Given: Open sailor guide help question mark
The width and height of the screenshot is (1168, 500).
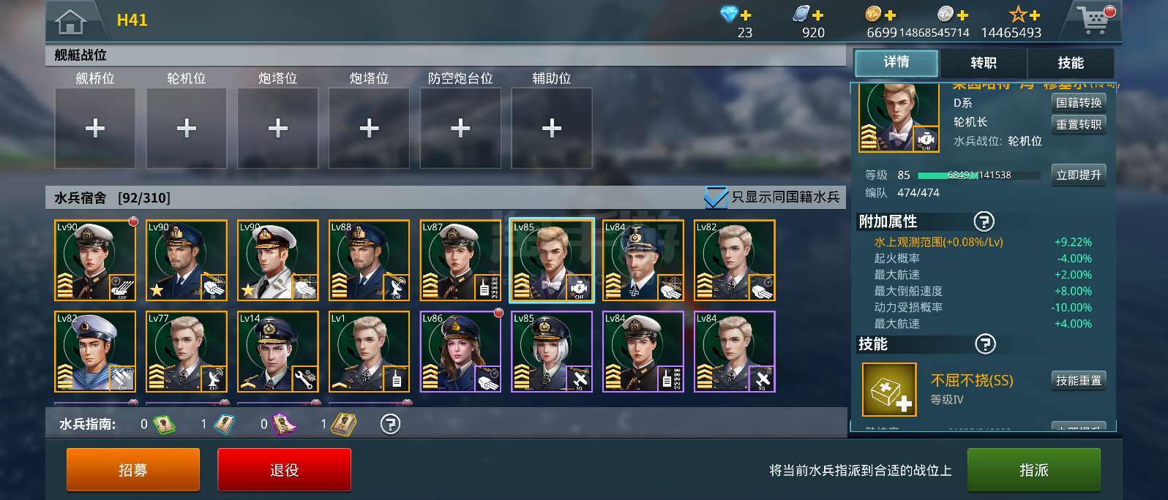Looking at the screenshot, I should pyautogui.click(x=391, y=424).
